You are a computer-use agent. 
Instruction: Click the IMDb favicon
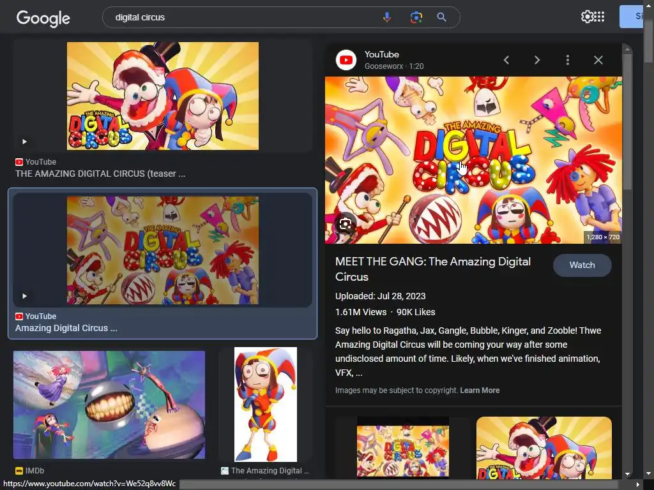(19, 471)
